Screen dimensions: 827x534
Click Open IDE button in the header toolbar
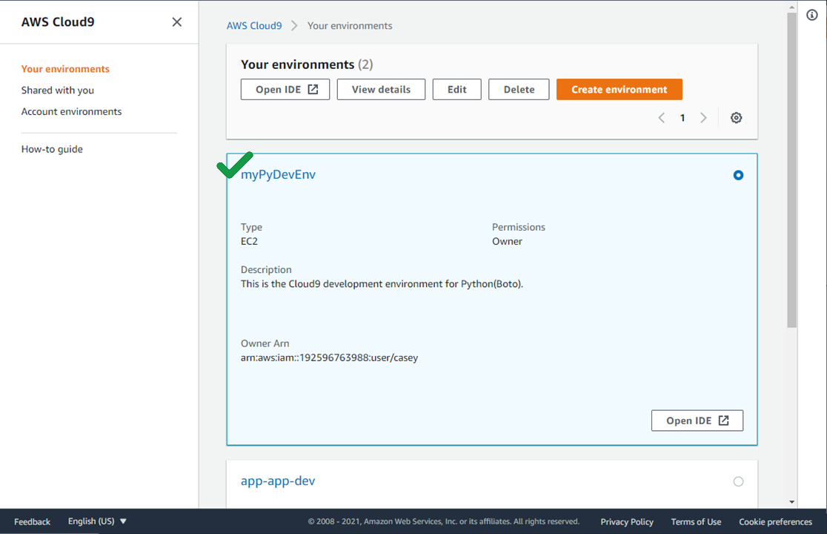(285, 90)
